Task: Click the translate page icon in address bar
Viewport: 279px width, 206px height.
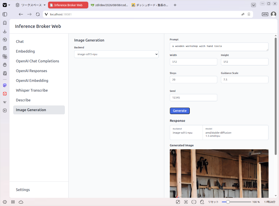Action: click(243, 14)
